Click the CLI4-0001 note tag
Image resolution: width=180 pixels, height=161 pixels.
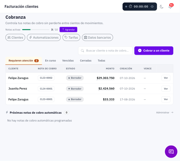(46, 89)
